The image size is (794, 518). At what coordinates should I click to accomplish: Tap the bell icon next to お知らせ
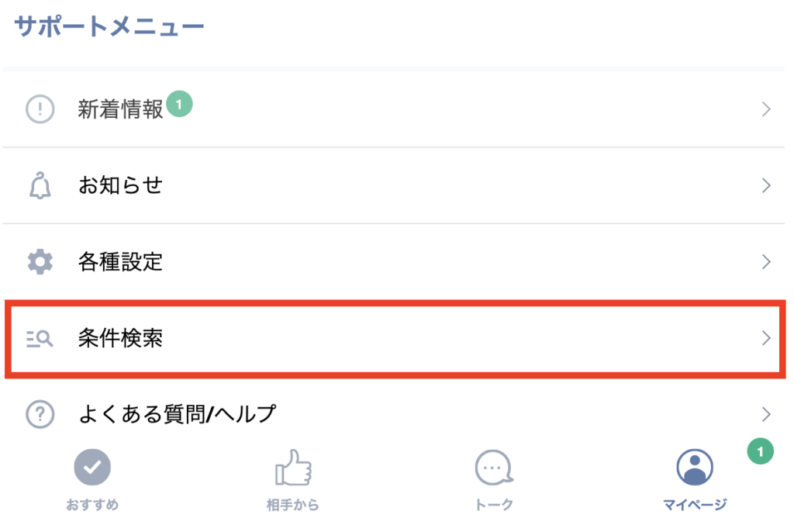40,185
